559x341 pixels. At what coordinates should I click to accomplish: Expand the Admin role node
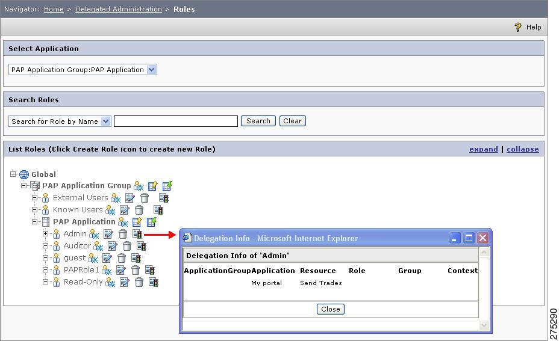(45, 233)
